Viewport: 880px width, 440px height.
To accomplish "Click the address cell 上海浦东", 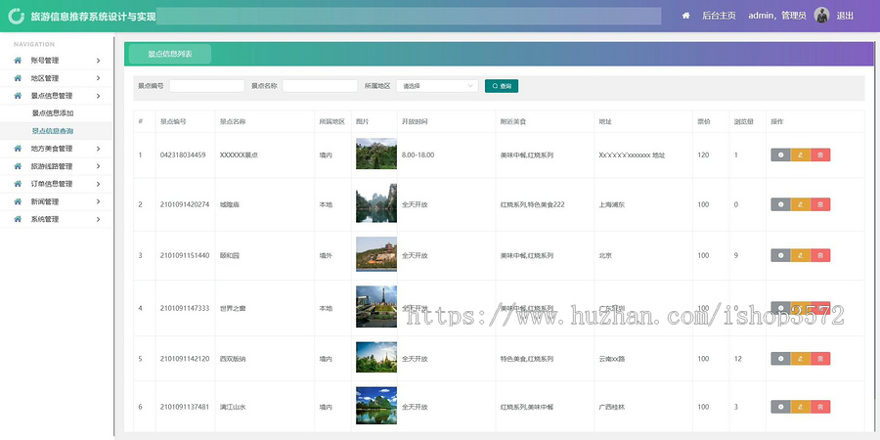I will tap(610, 205).
